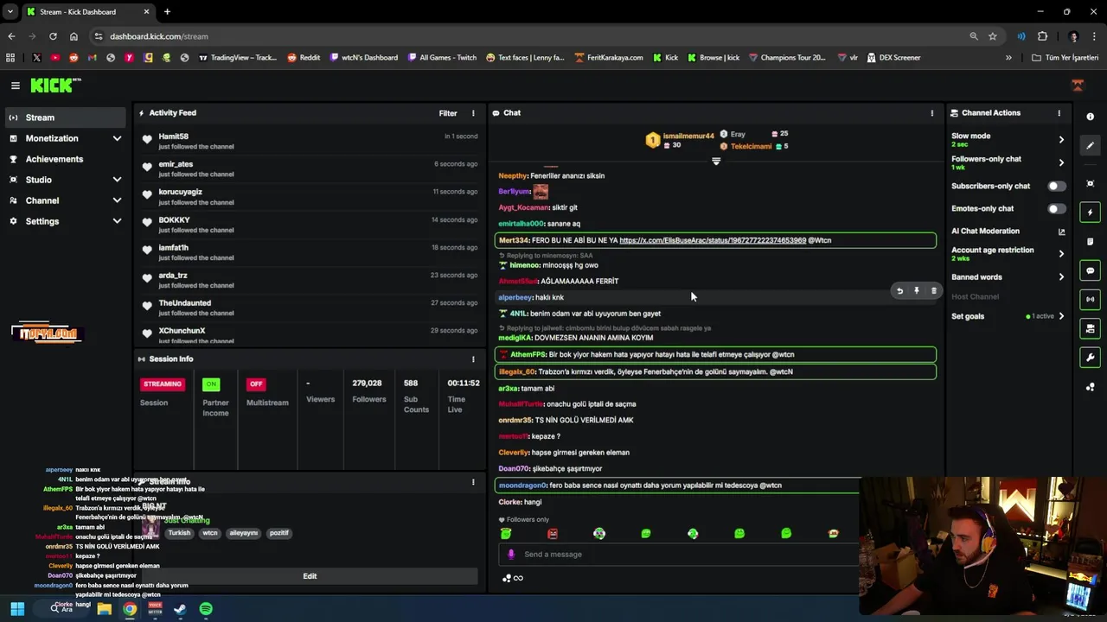This screenshot has width=1107, height=622.
Task: Open the info icon in right rail
Action: 1090,117
